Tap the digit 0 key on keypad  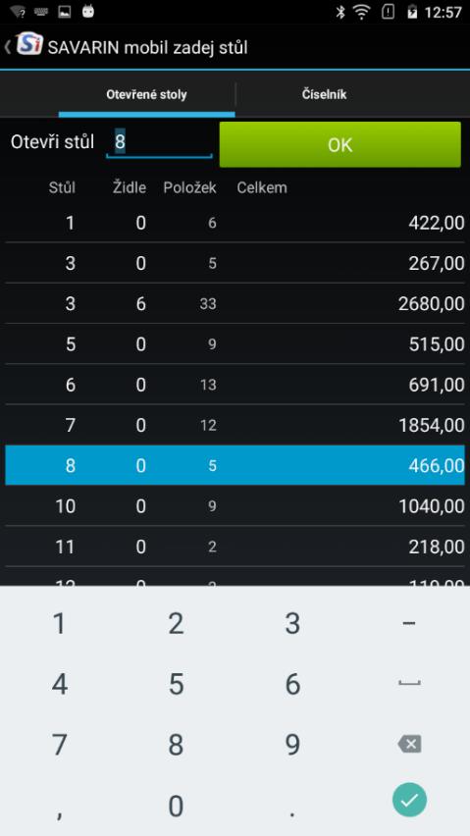176,807
